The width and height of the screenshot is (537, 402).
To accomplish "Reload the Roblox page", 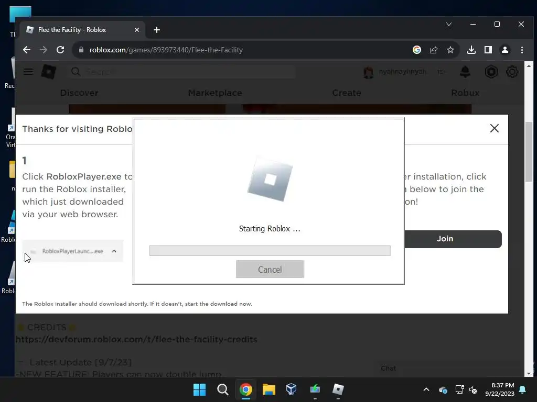I will tap(60, 50).
